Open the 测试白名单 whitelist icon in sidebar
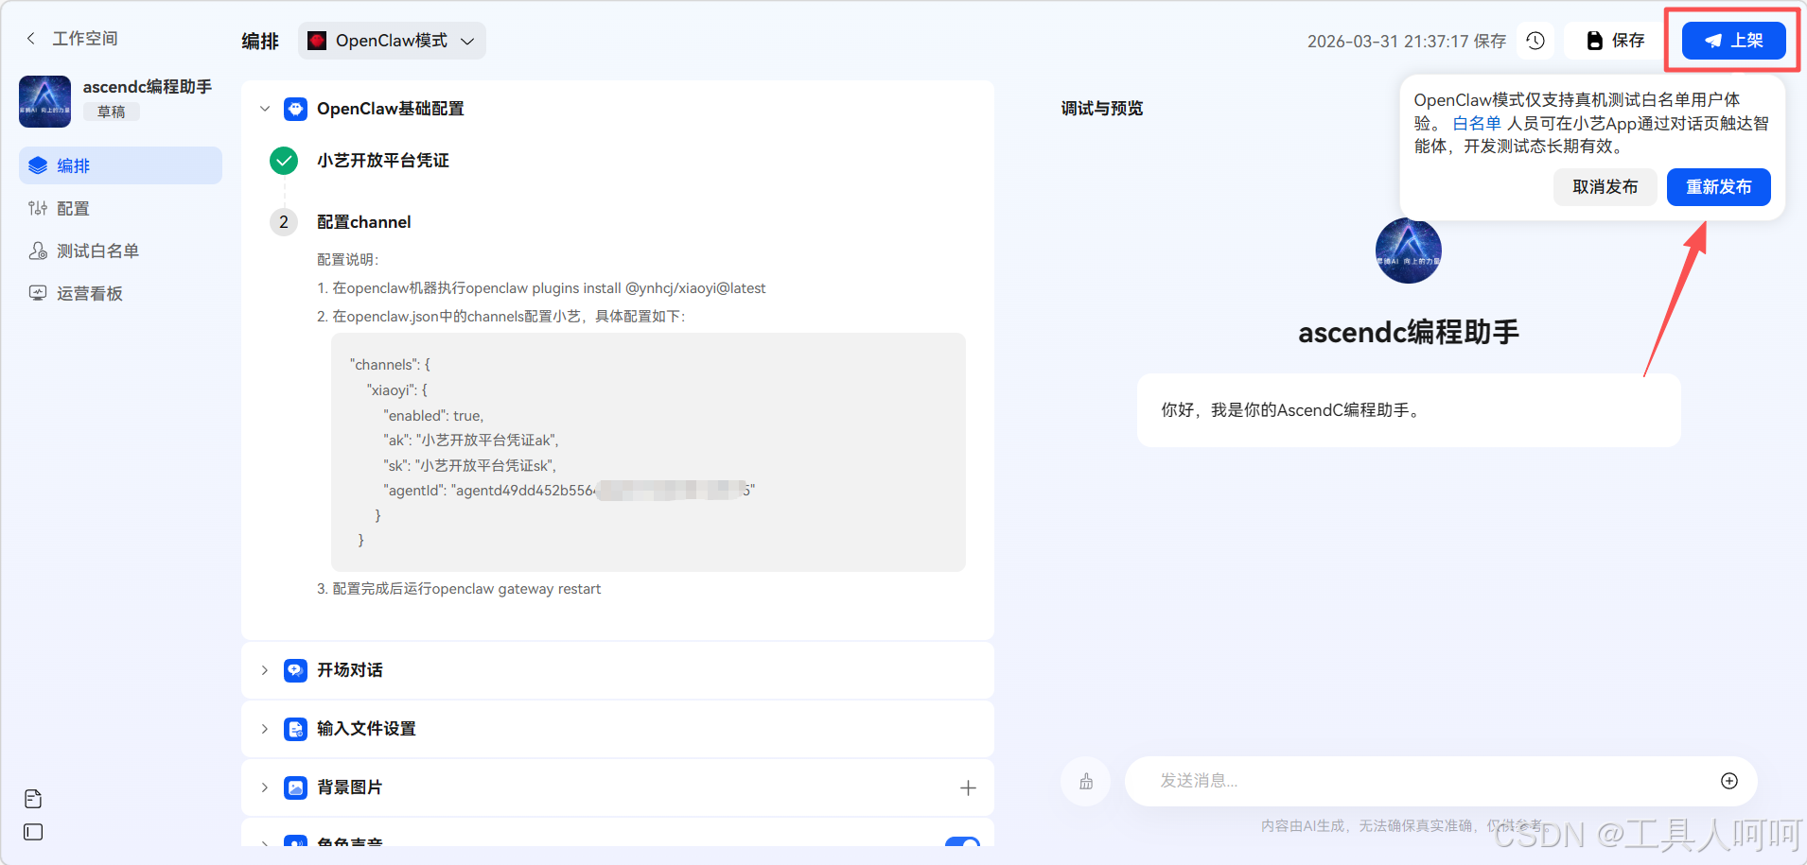The height and width of the screenshot is (865, 1807). pos(38,250)
